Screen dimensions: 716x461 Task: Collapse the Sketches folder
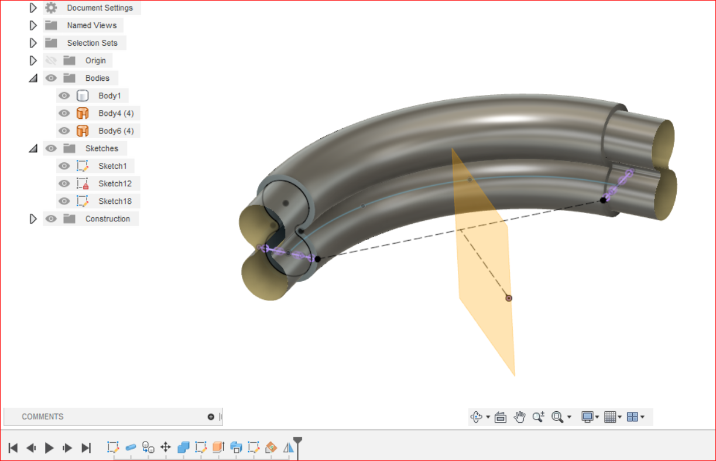[33, 148]
